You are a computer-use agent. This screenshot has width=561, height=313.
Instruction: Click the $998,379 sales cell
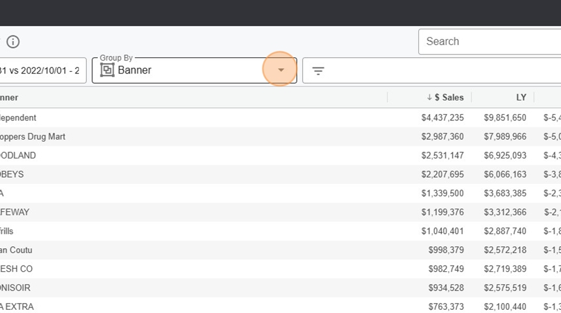coord(446,250)
